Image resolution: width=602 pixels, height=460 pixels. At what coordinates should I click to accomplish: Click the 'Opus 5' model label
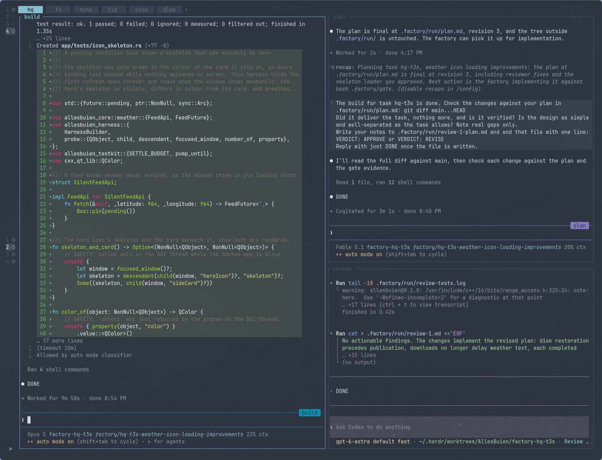point(37,434)
